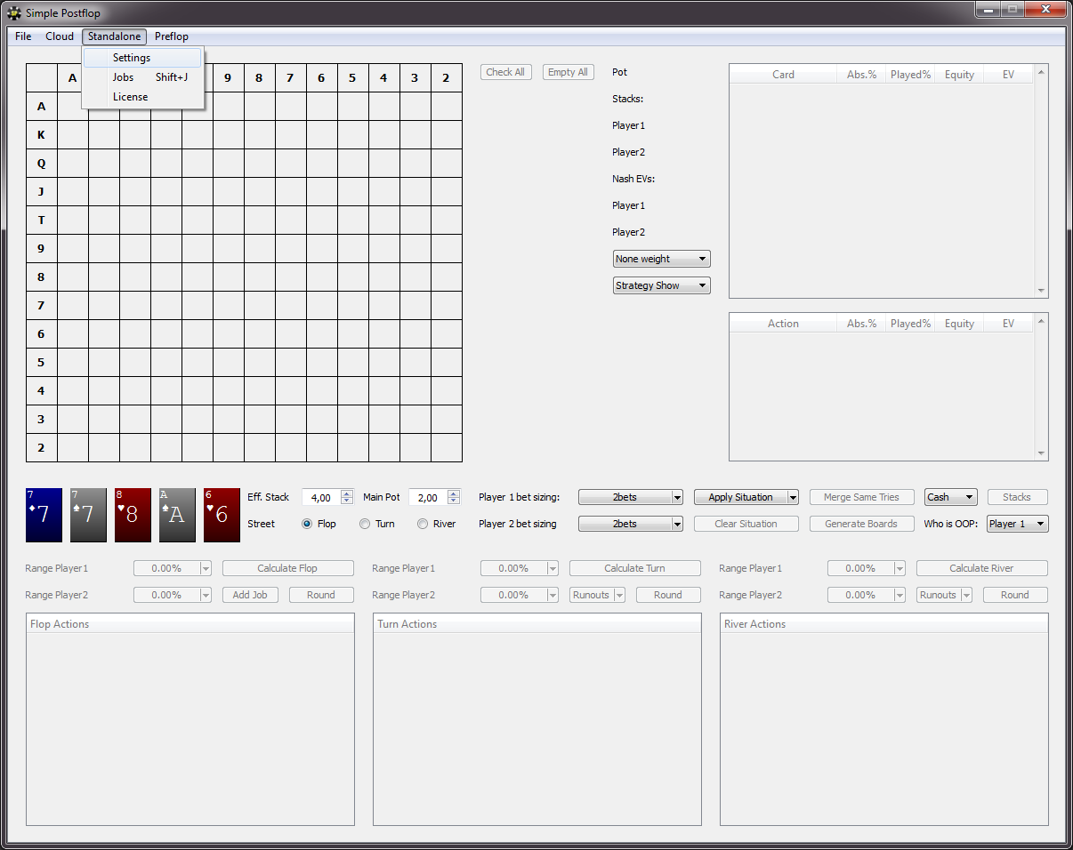The image size is (1073, 850).
Task: Expand the Strategy Show dropdown
Action: tap(661, 285)
